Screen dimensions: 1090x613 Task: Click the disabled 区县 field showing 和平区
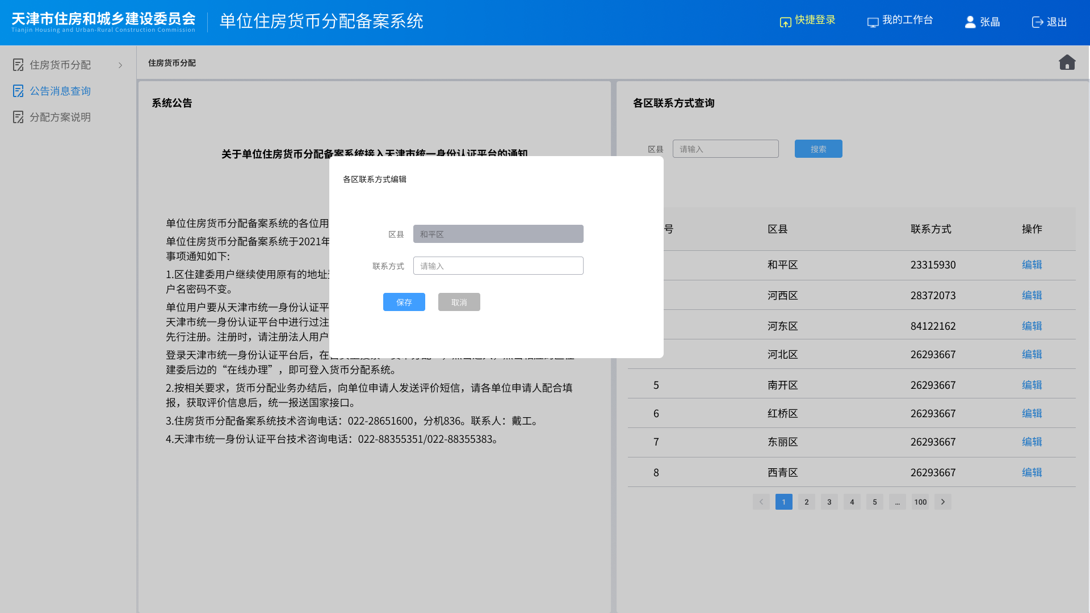click(498, 234)
